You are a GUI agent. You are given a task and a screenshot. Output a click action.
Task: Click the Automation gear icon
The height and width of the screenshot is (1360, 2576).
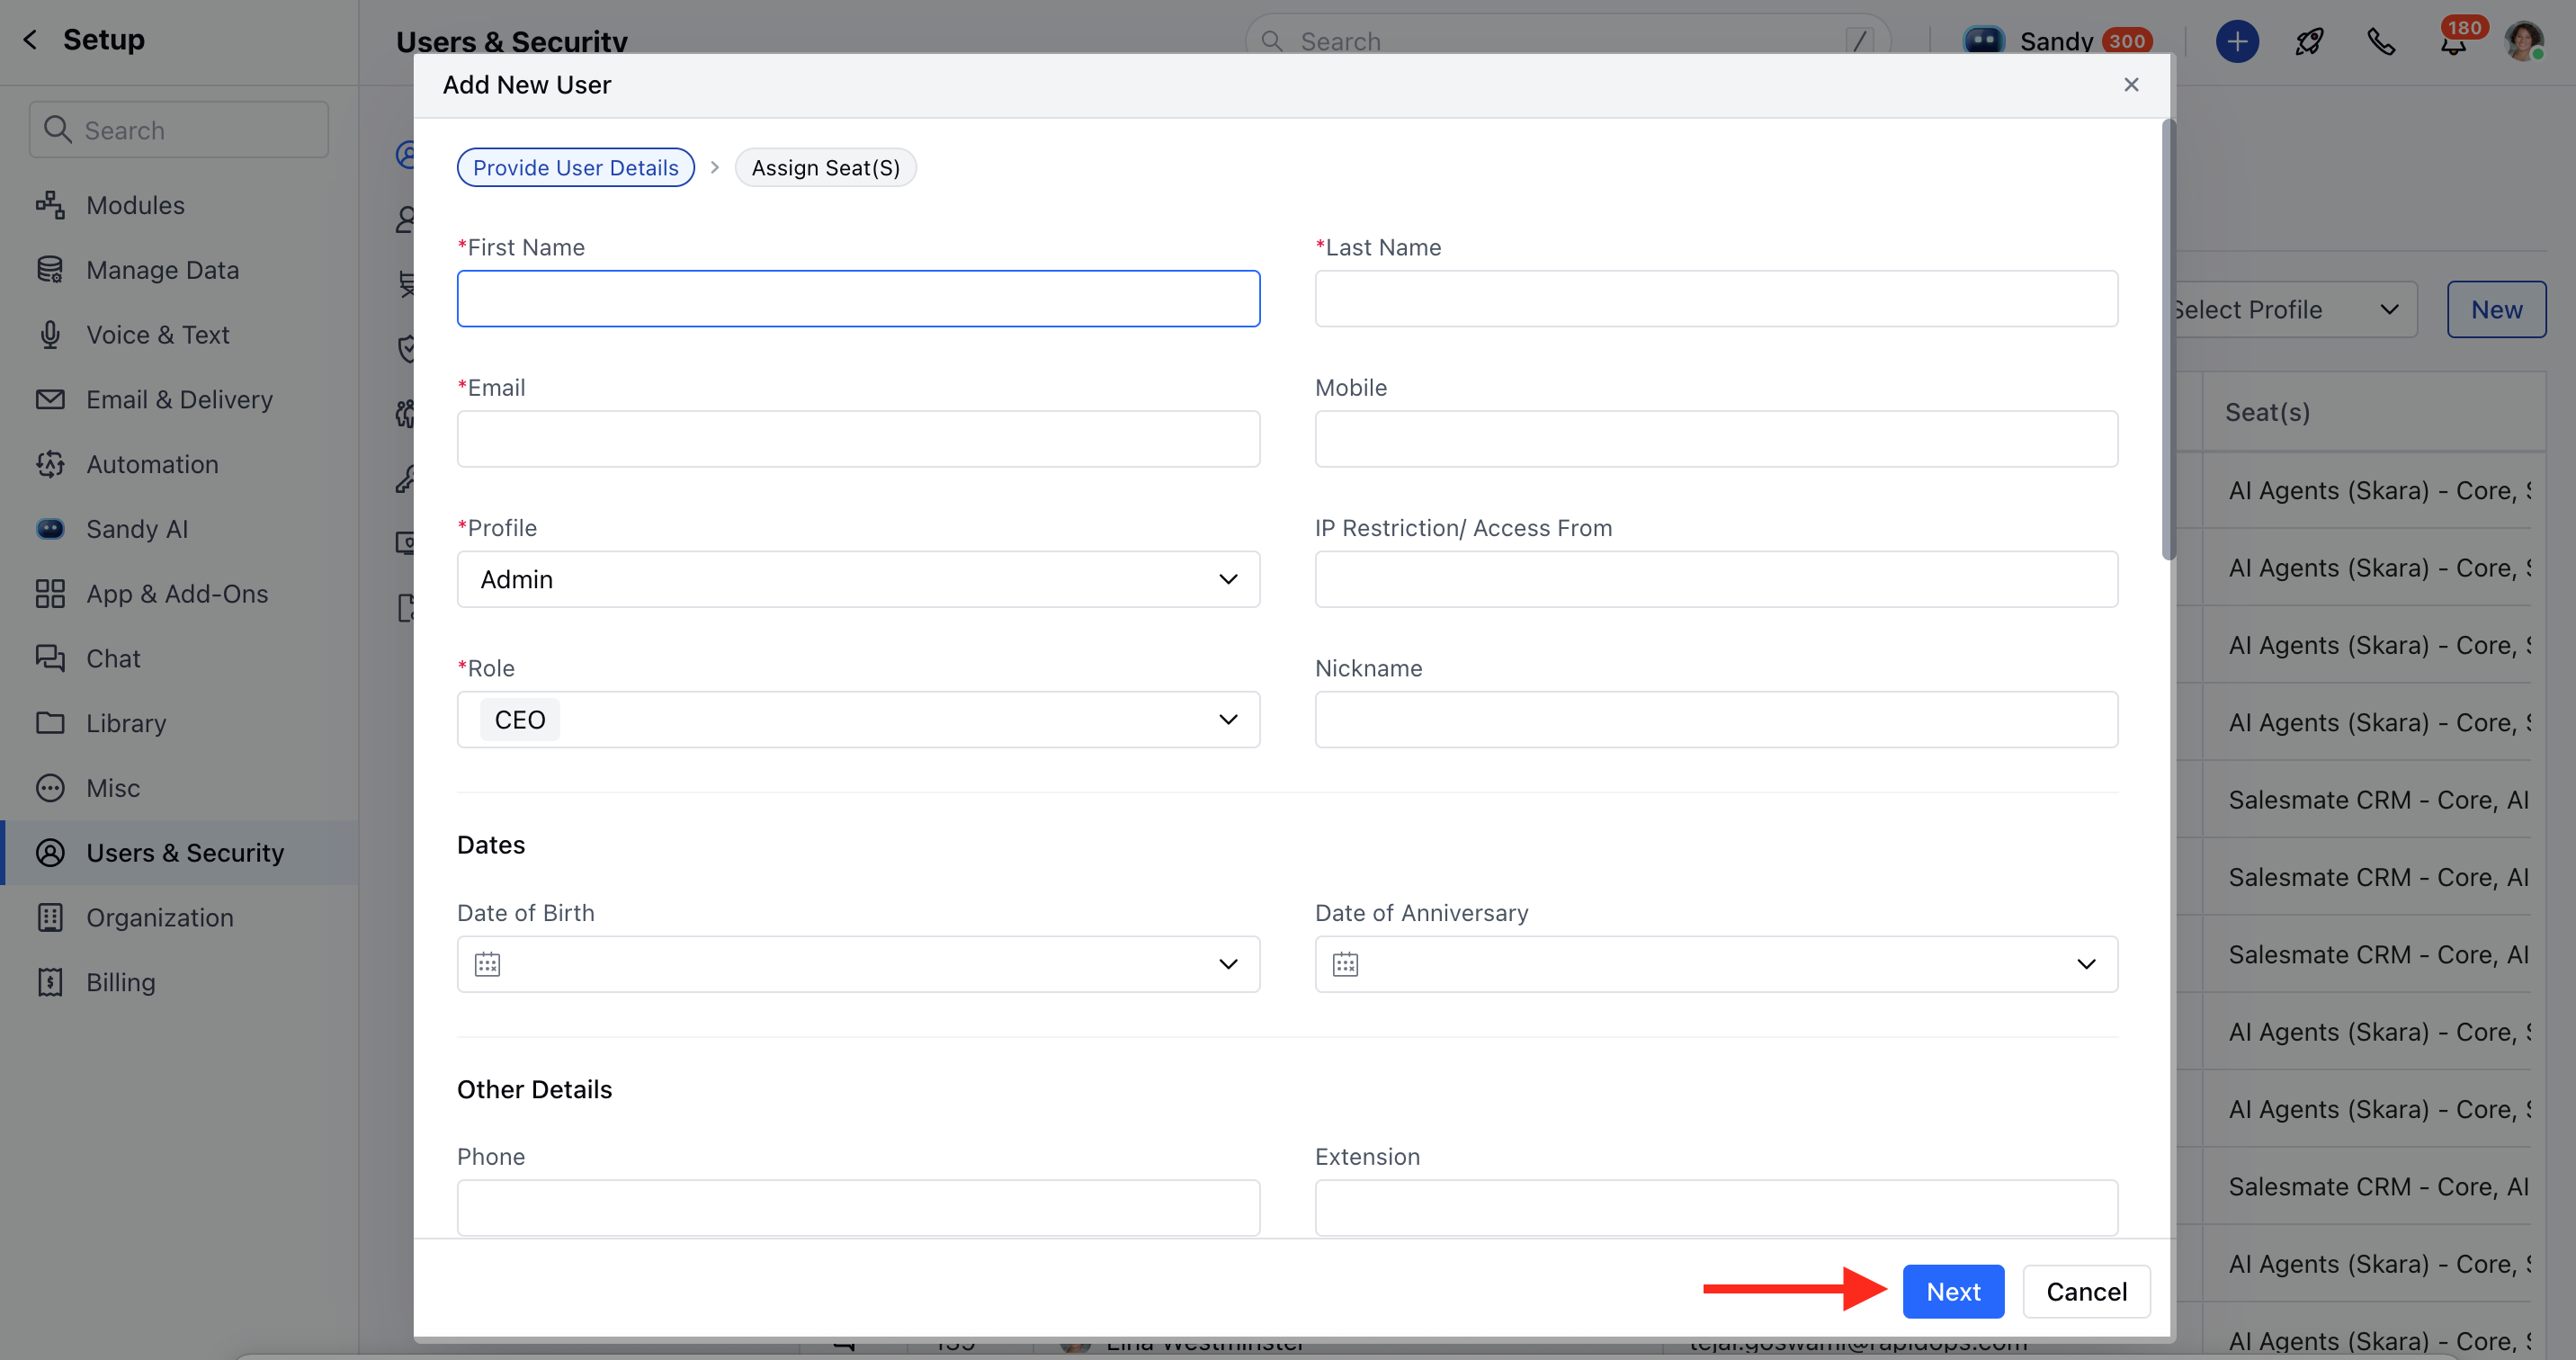coord(50,464)
